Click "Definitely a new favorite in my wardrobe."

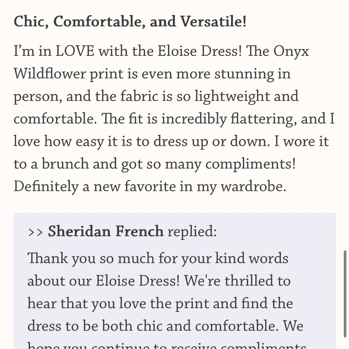150,186
